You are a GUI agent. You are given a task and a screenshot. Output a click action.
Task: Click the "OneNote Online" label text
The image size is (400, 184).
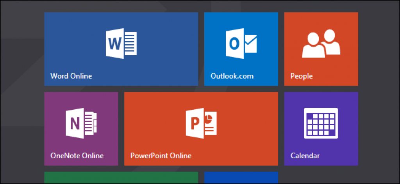(77, 156)
